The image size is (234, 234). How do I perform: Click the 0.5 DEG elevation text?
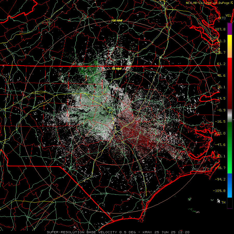coord(127,232)
